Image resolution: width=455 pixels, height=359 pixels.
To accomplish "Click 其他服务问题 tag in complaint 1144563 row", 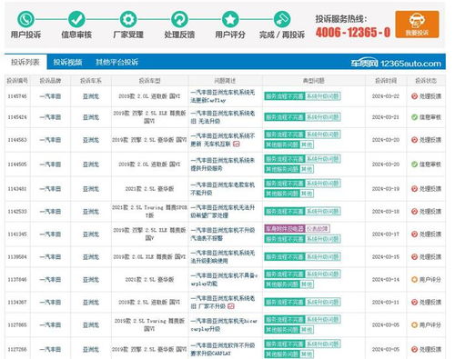I will pos(282,145).
